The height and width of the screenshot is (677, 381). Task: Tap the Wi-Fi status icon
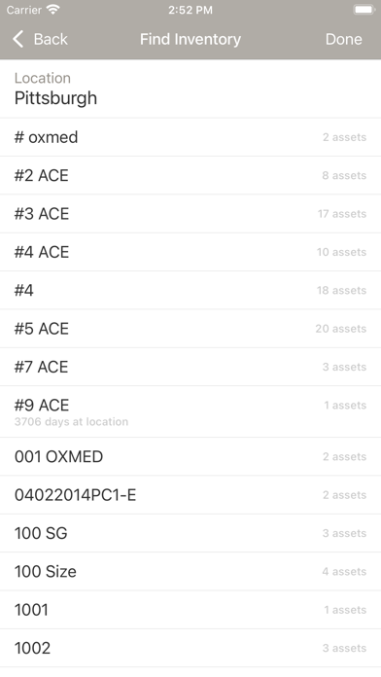pyautogui.click(x=53, y=10)
